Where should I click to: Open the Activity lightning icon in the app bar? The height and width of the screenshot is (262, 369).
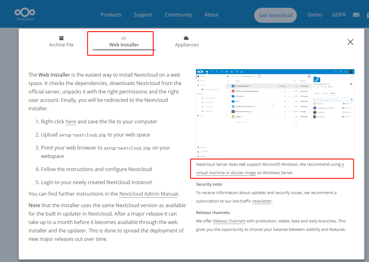coord(212,71)
